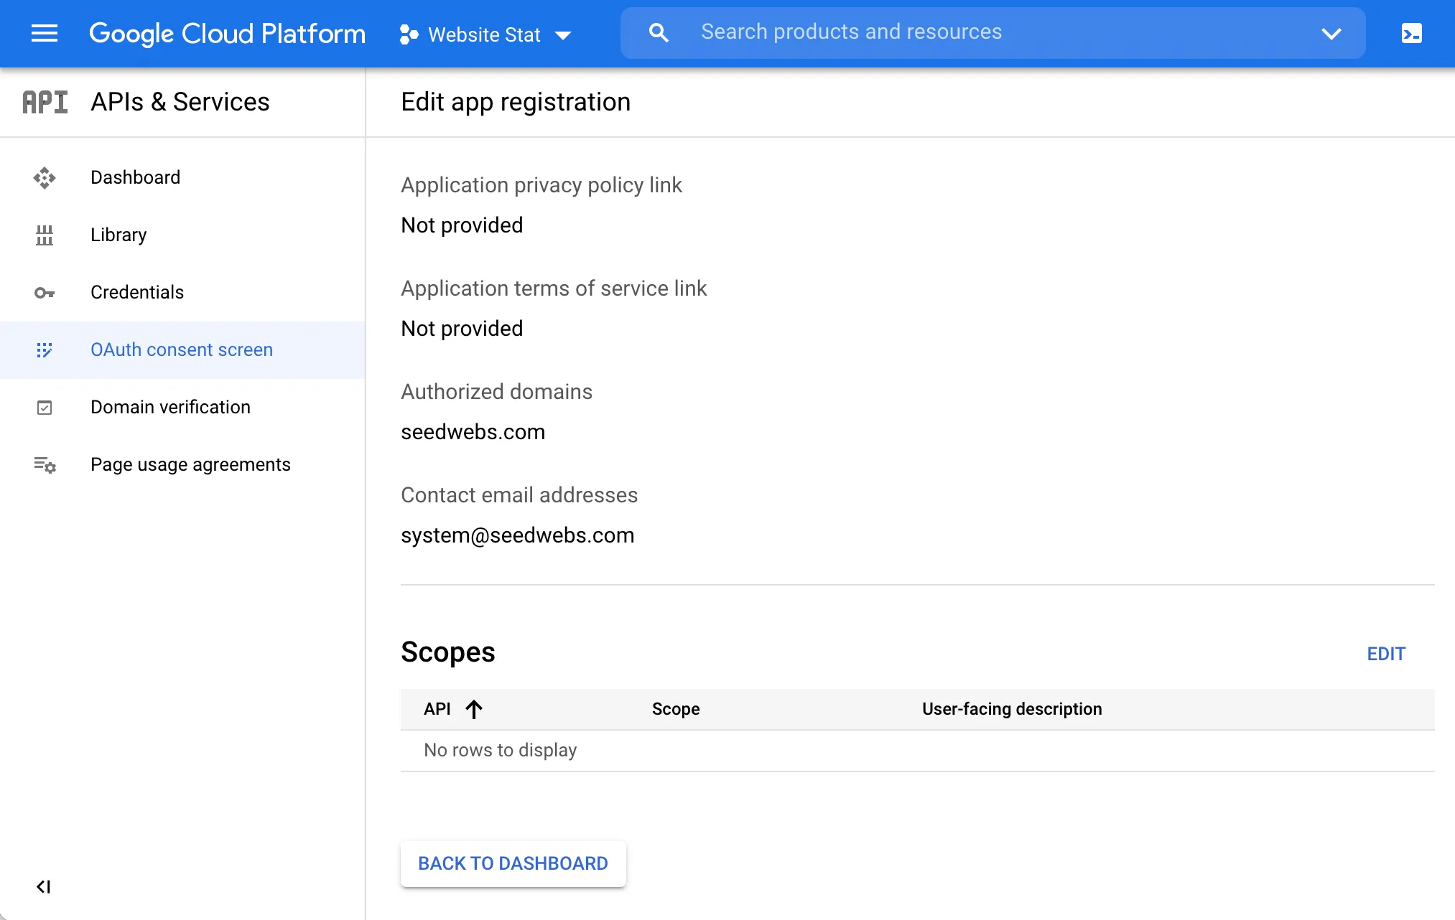Select Page usage agreements menu entry

[x=190, y=464]
